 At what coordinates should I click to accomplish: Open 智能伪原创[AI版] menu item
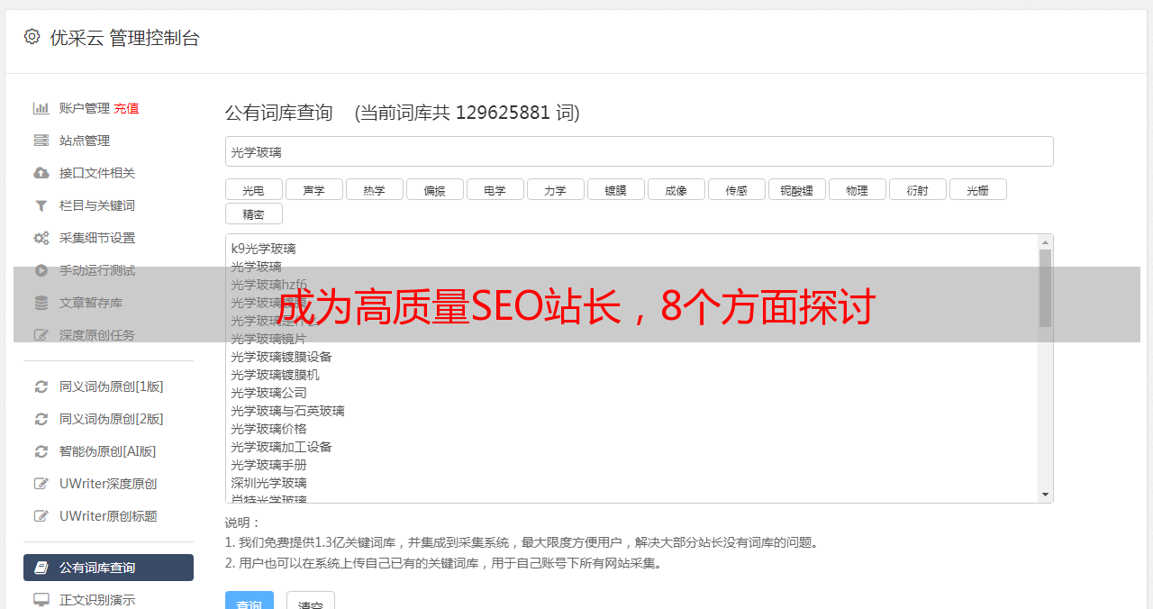[x=108, y=451]
